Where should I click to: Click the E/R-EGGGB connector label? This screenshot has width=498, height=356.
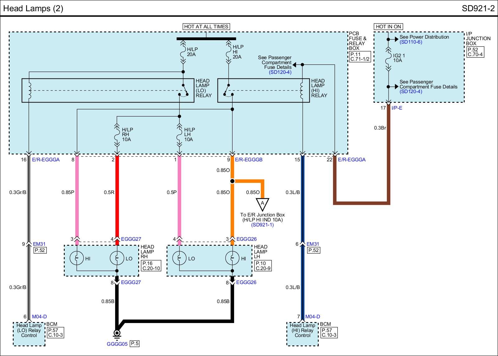coord(249,159)
